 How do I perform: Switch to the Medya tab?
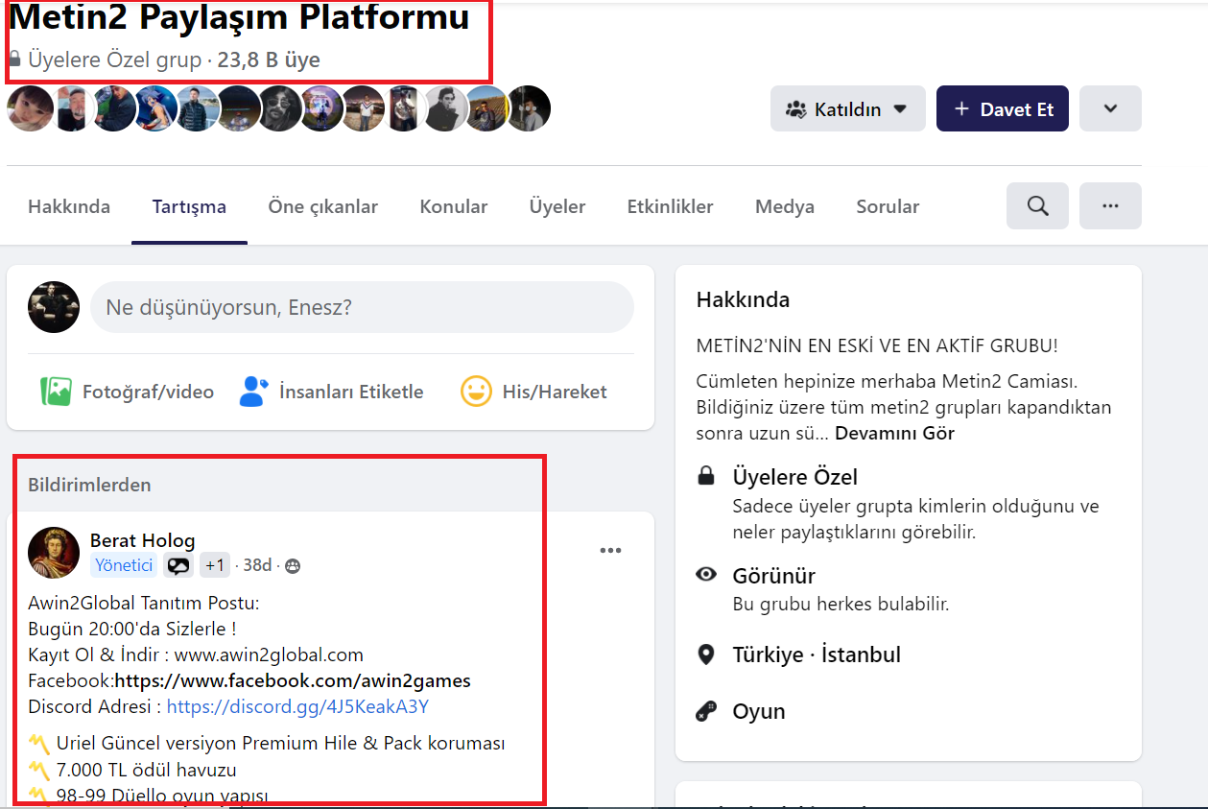coord(784,205)
